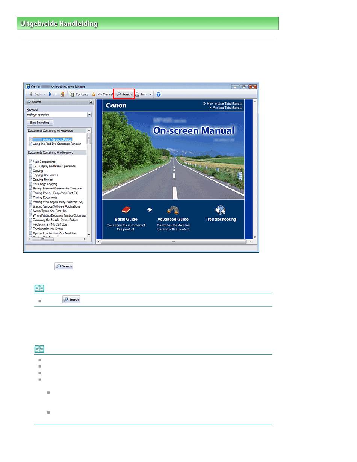This screenshot has width=357, height=462.
Task: Go forward with the blue arrow
Action: point(51,94)
